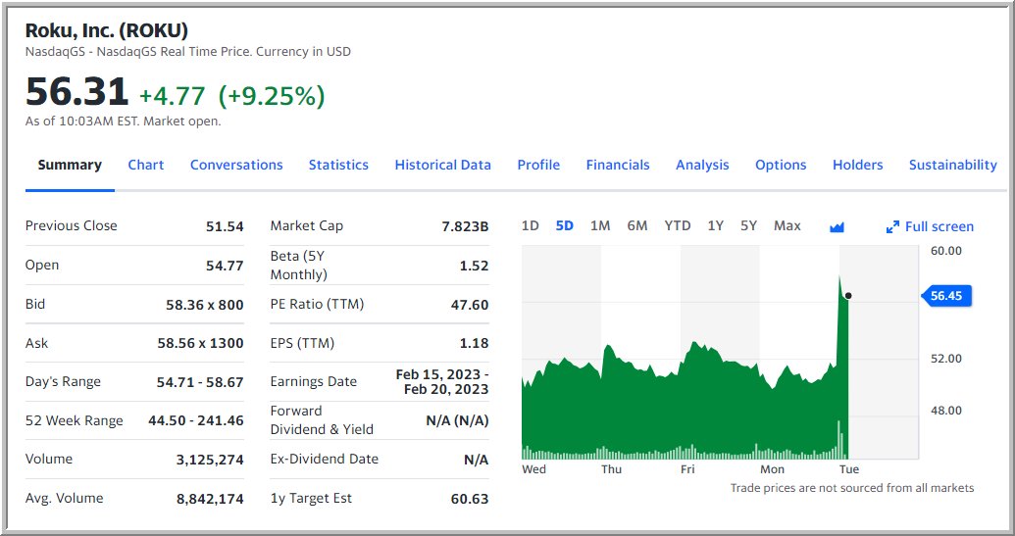1015x536 pixels.
Task: View the Holders tab
Action: click(x=858, y=165)
